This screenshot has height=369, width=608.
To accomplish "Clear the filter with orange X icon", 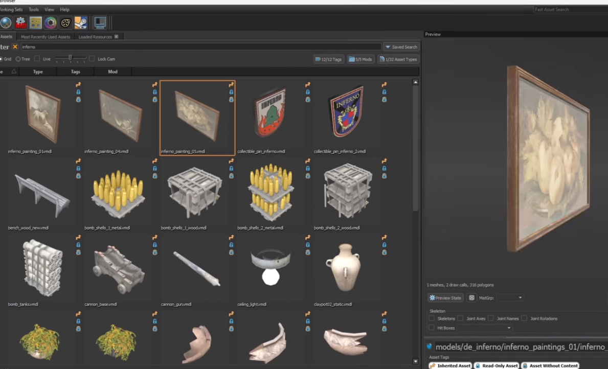I will [x=15, y=47].
